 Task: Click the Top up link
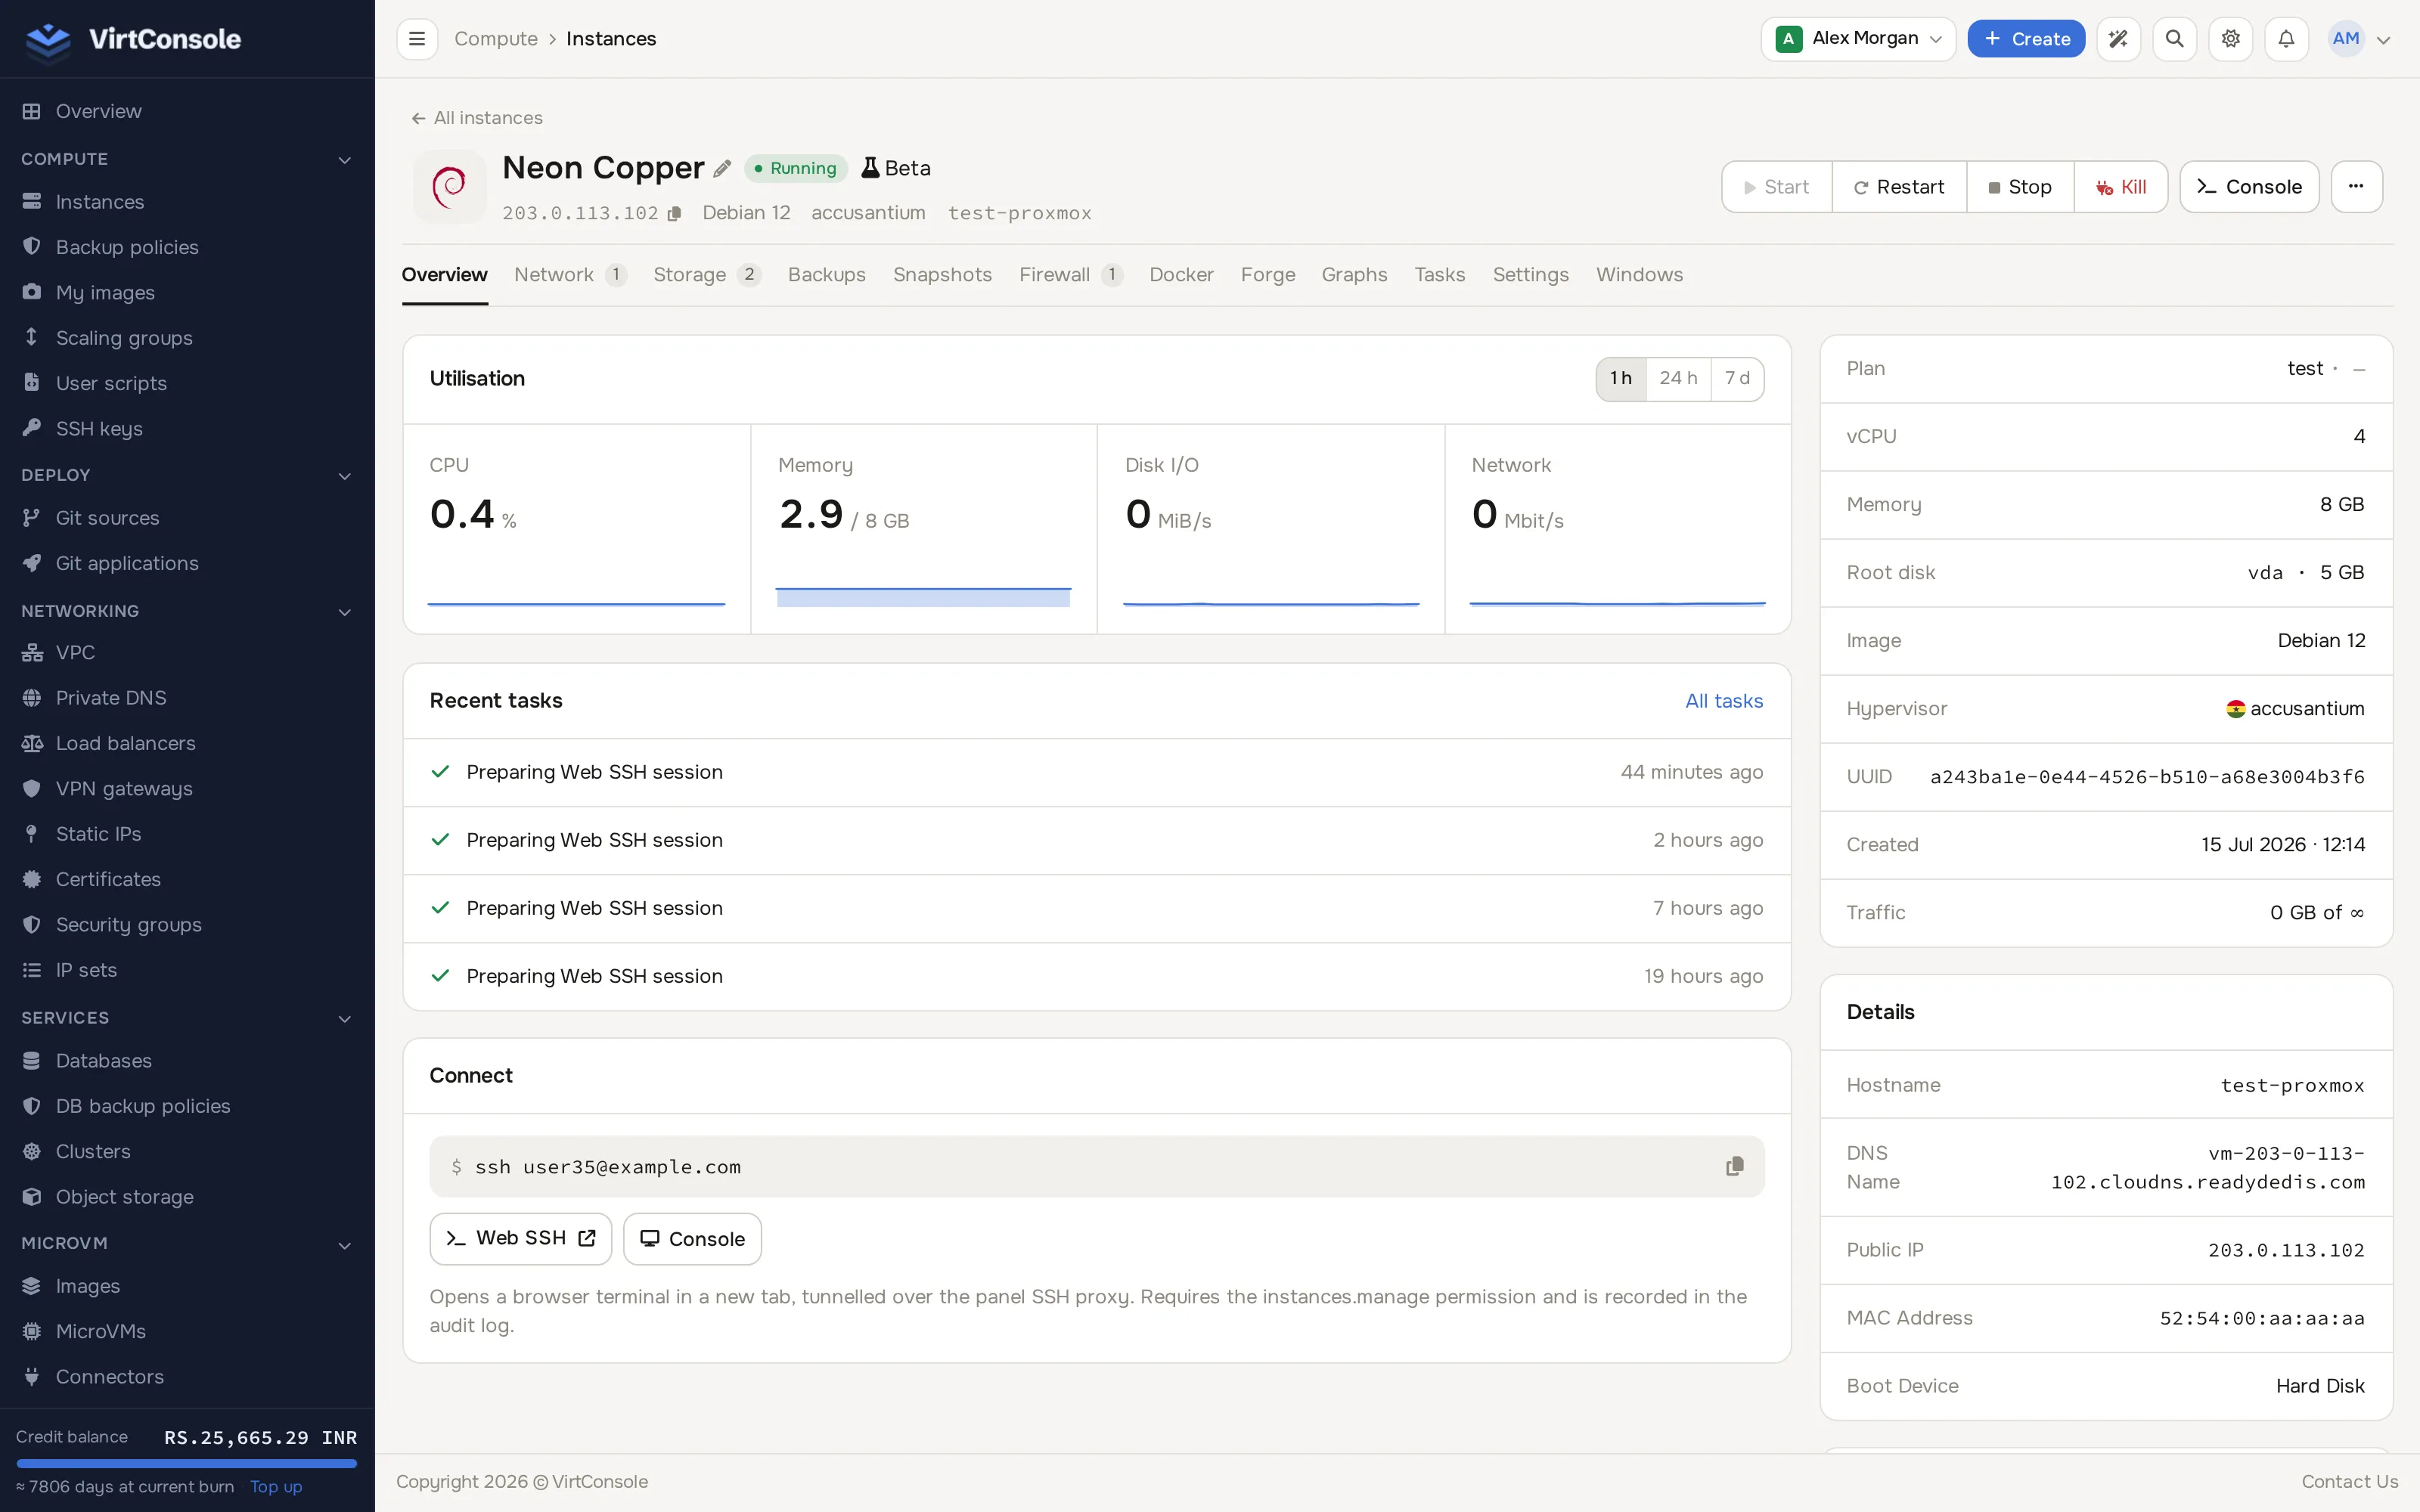click(x=276, y=1487)
